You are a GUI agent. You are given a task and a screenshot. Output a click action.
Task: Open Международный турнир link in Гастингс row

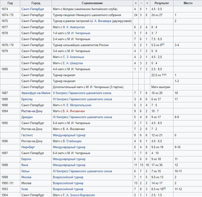[x=69, y=135]
